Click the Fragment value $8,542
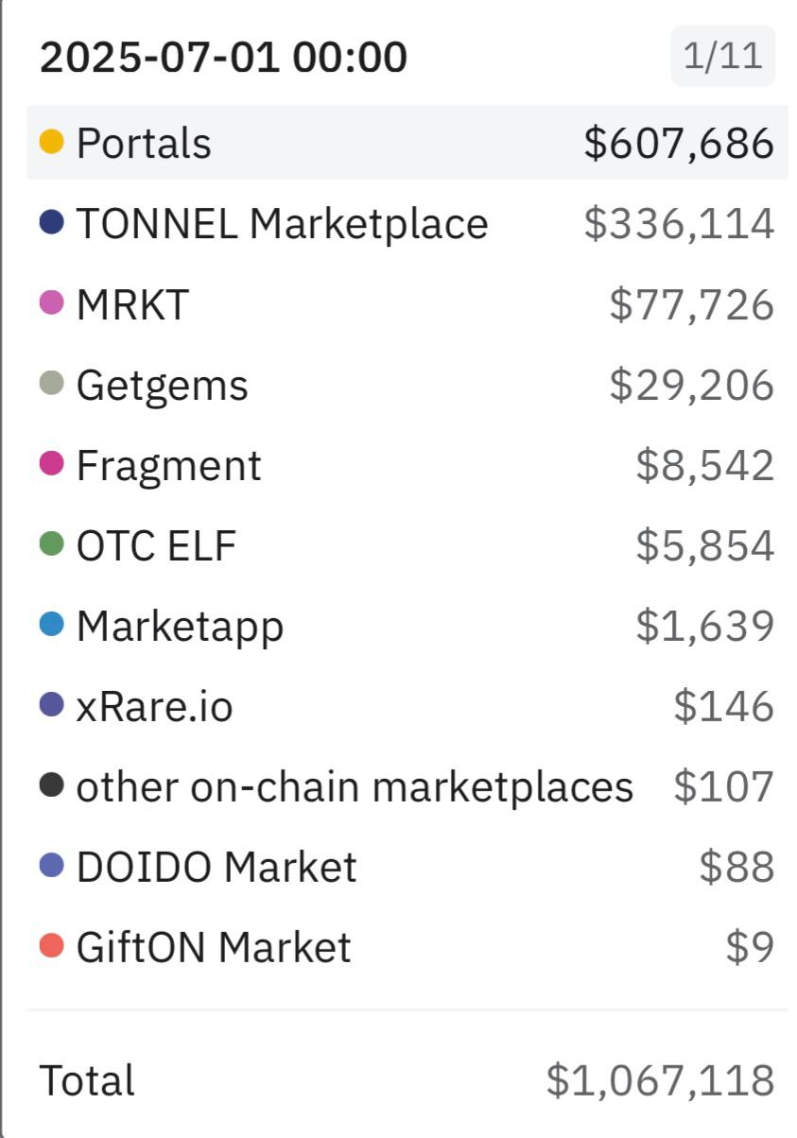 (705, 465)
